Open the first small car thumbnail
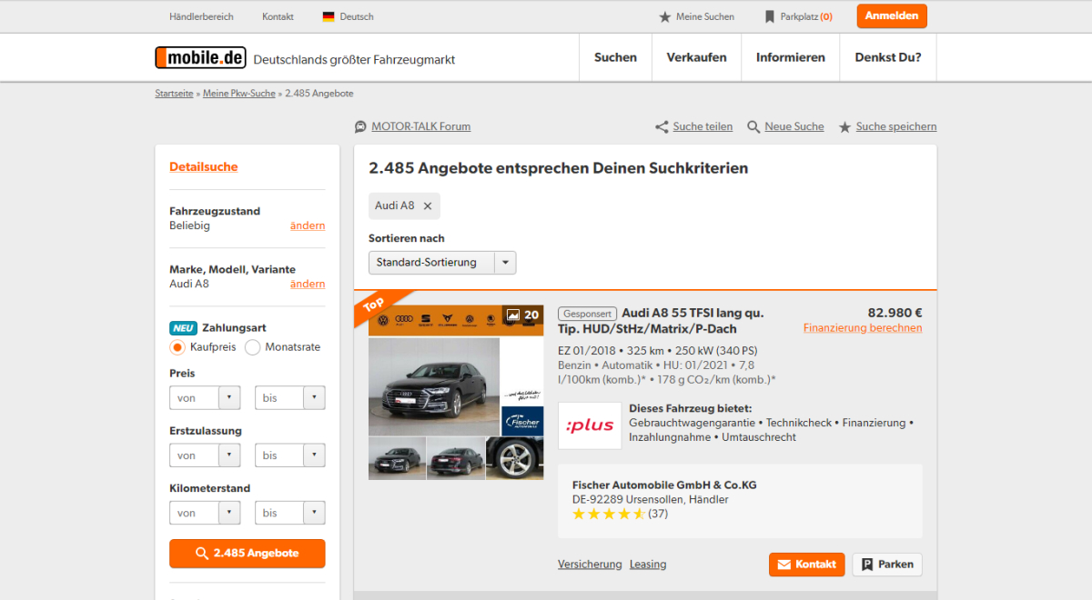The image size is (1092, 600). 397,458
